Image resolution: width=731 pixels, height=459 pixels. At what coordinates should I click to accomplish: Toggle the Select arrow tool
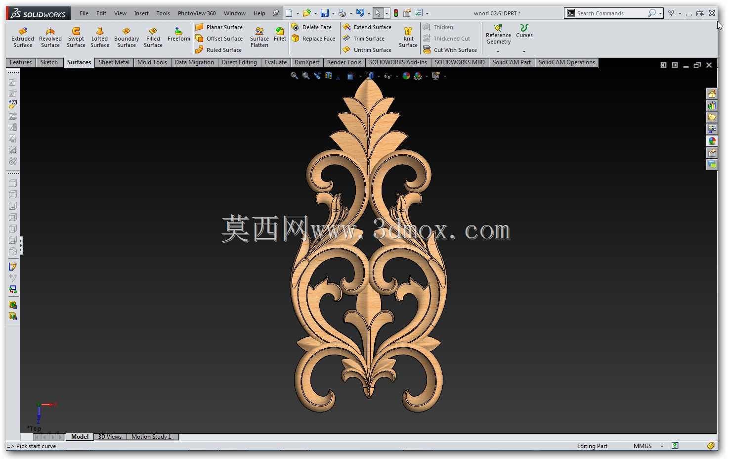coord(378,13)
